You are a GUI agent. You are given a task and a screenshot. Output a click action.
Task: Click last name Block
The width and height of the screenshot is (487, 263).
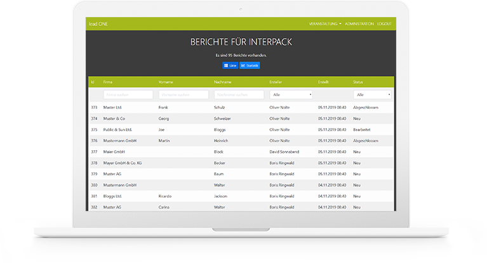point(218,152)
